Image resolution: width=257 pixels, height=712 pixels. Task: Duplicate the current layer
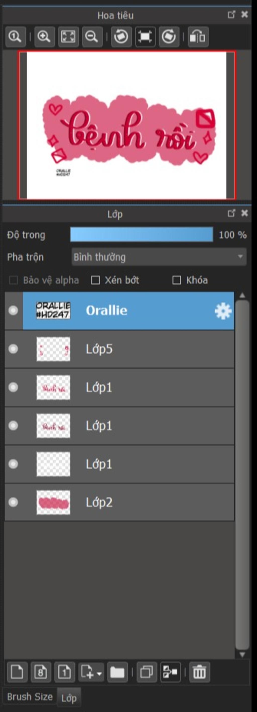pos(147,672)
